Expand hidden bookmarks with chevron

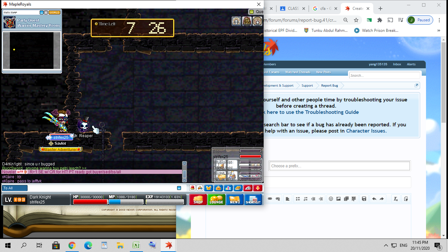click(x=439, y=31)
